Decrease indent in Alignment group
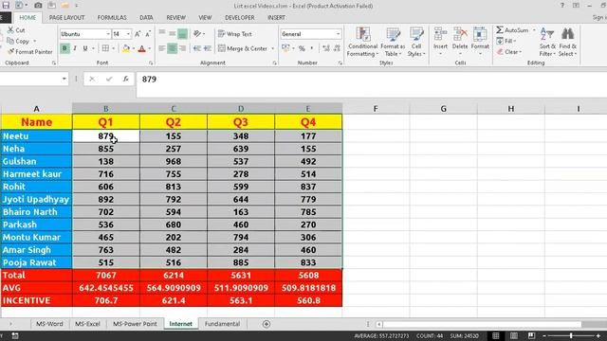 tap(197, 48)
